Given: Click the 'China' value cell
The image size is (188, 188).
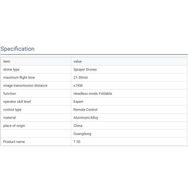Looking at the screenshot, I should point(78,126).
